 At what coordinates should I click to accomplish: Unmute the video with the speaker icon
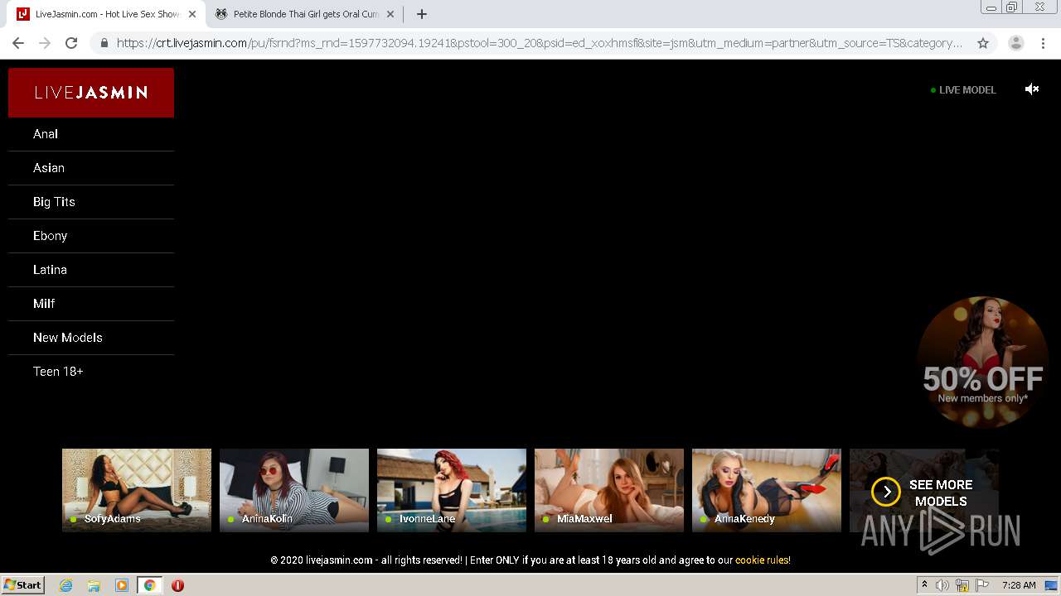1031,89
